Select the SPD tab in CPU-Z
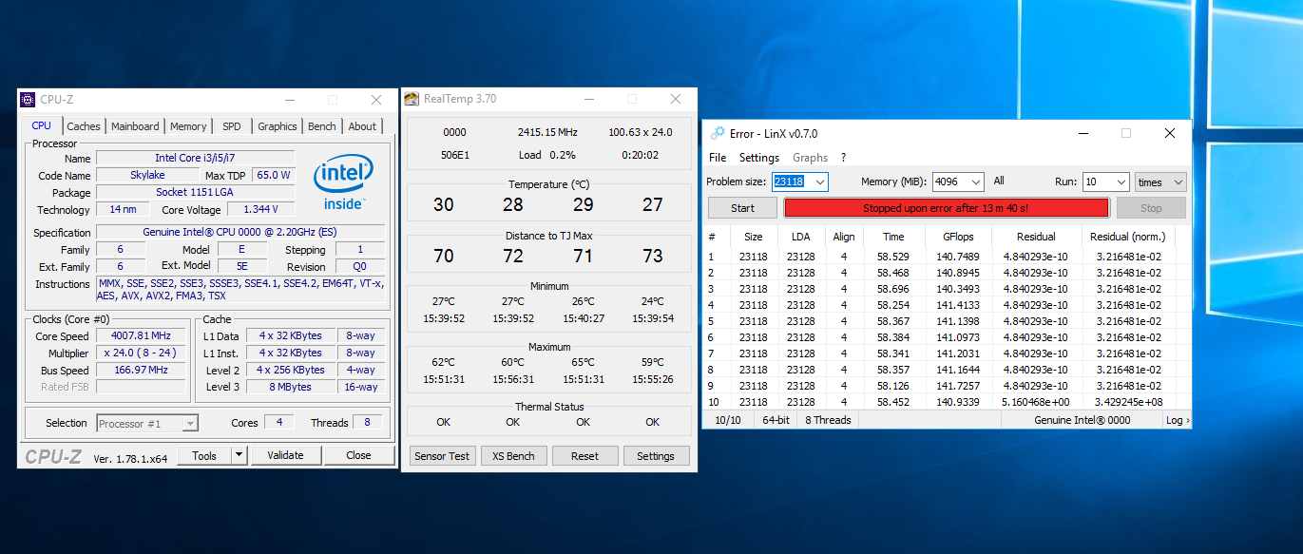The width and height of the screenshot is (1303, 554). (x=232, y=126)
